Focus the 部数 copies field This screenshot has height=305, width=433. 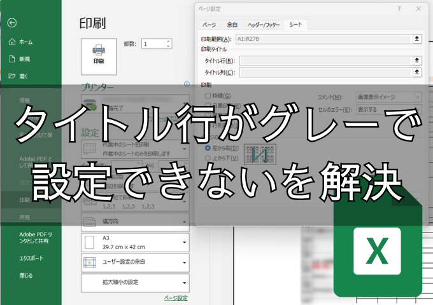click(154, 44)
